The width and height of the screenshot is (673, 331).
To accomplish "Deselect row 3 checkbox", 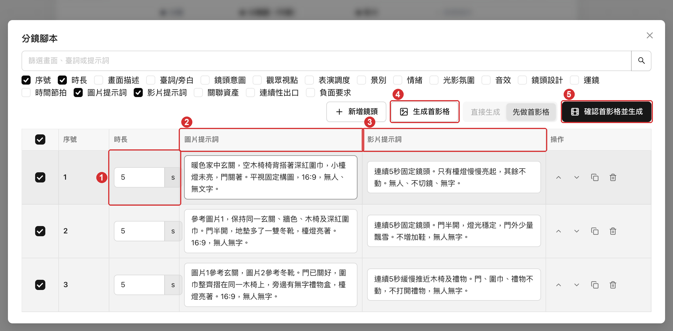I will 40,285.
